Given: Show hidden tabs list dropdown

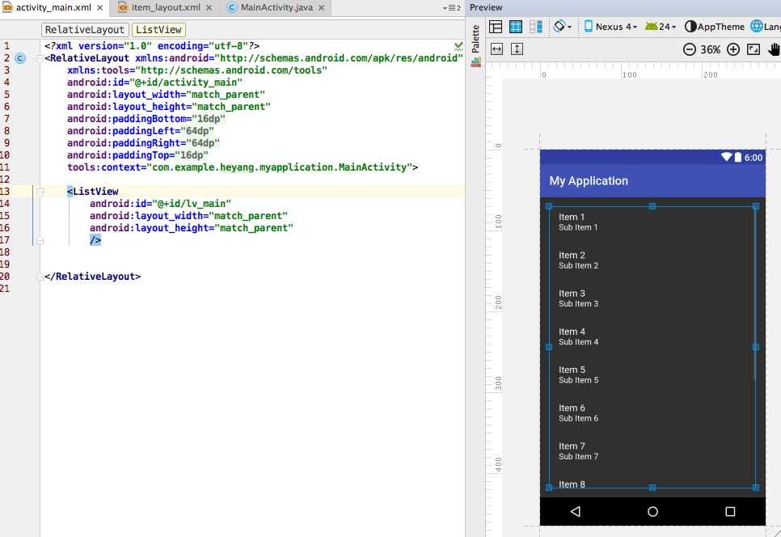Looking at the screenshot, I should click(x=451, y=8).
